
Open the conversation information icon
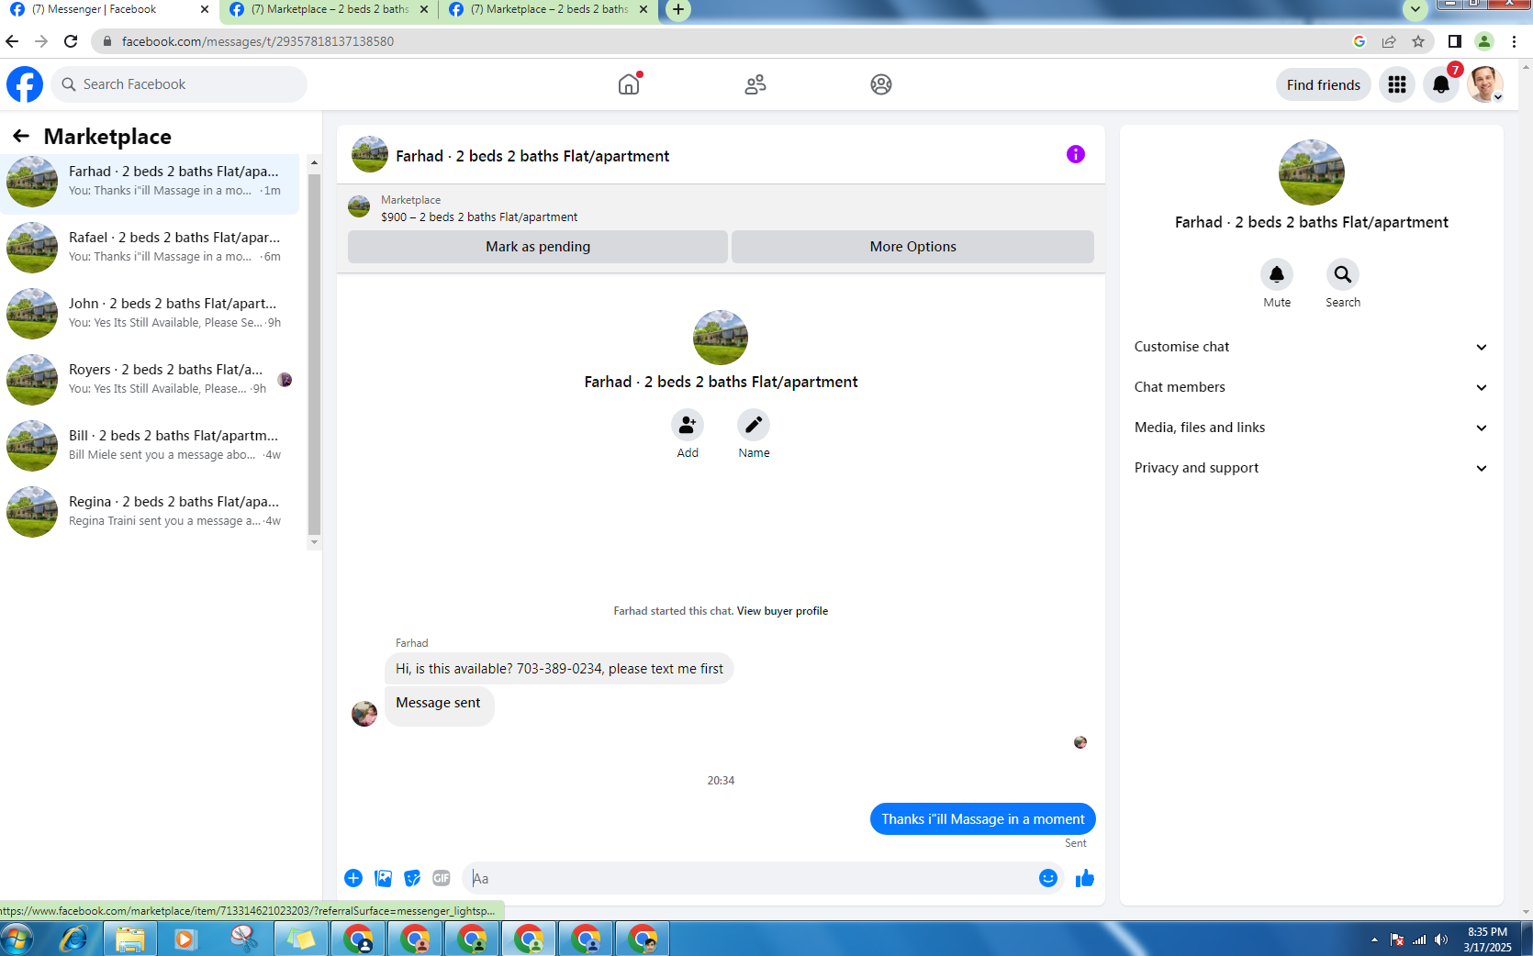click(x=1076, y=154)
